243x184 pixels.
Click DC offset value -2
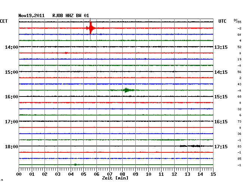[239, 28]
